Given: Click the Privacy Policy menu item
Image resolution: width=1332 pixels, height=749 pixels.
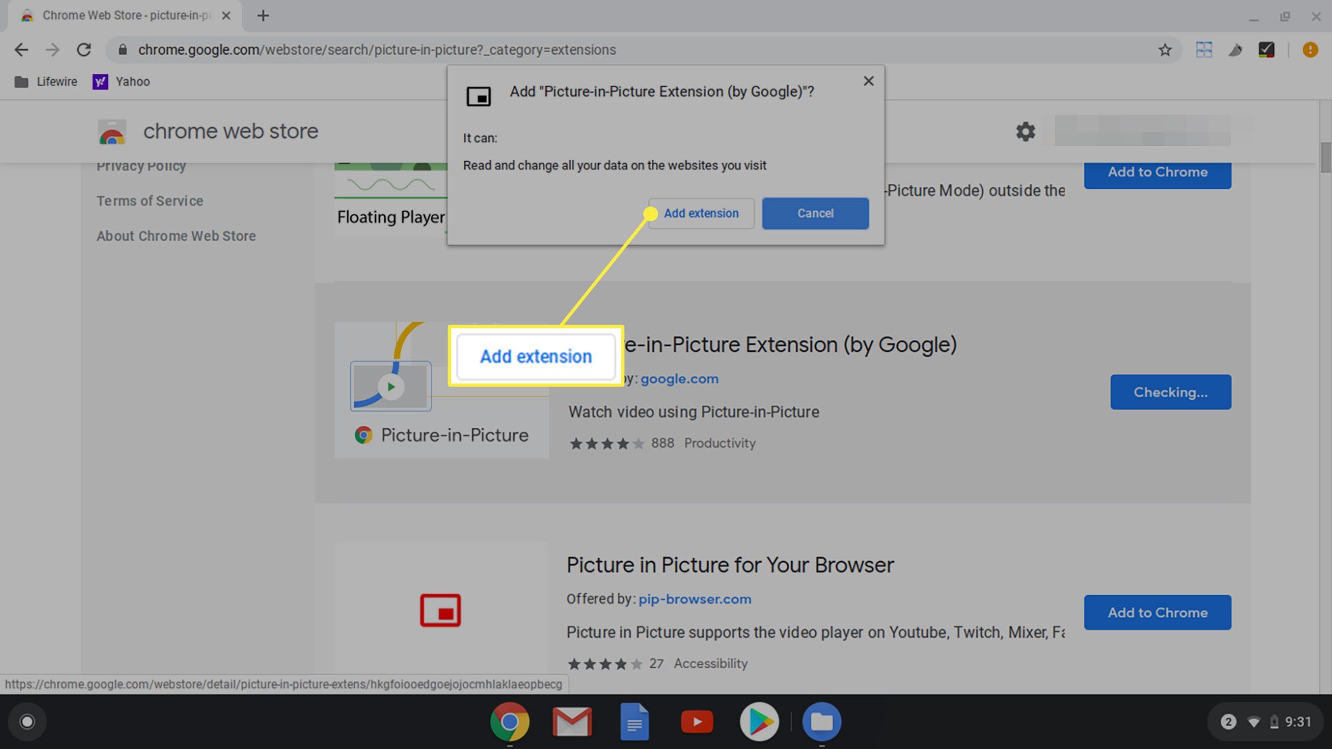Looking at the screenshot, I should click(141, 166).
